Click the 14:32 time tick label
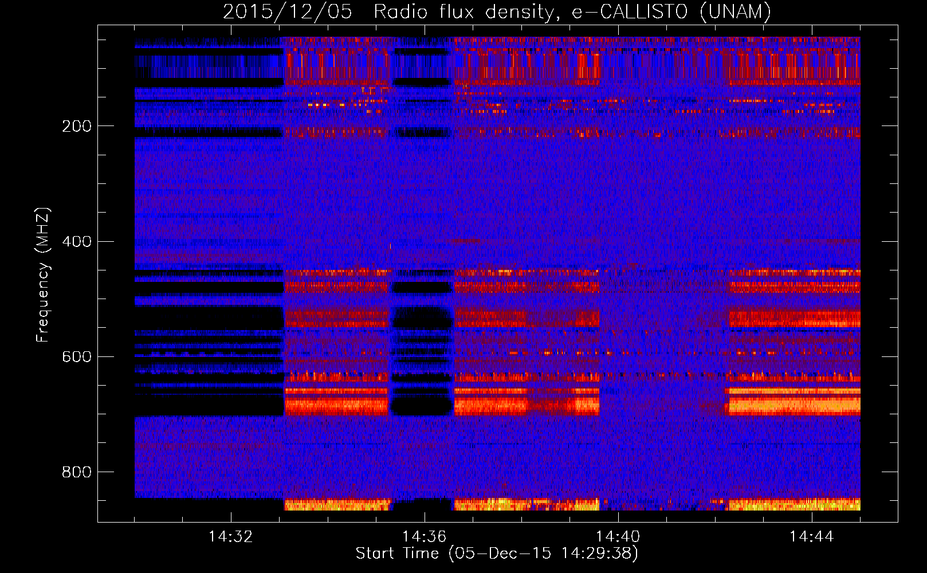927x573 pixels. click(x=231, y=536)
